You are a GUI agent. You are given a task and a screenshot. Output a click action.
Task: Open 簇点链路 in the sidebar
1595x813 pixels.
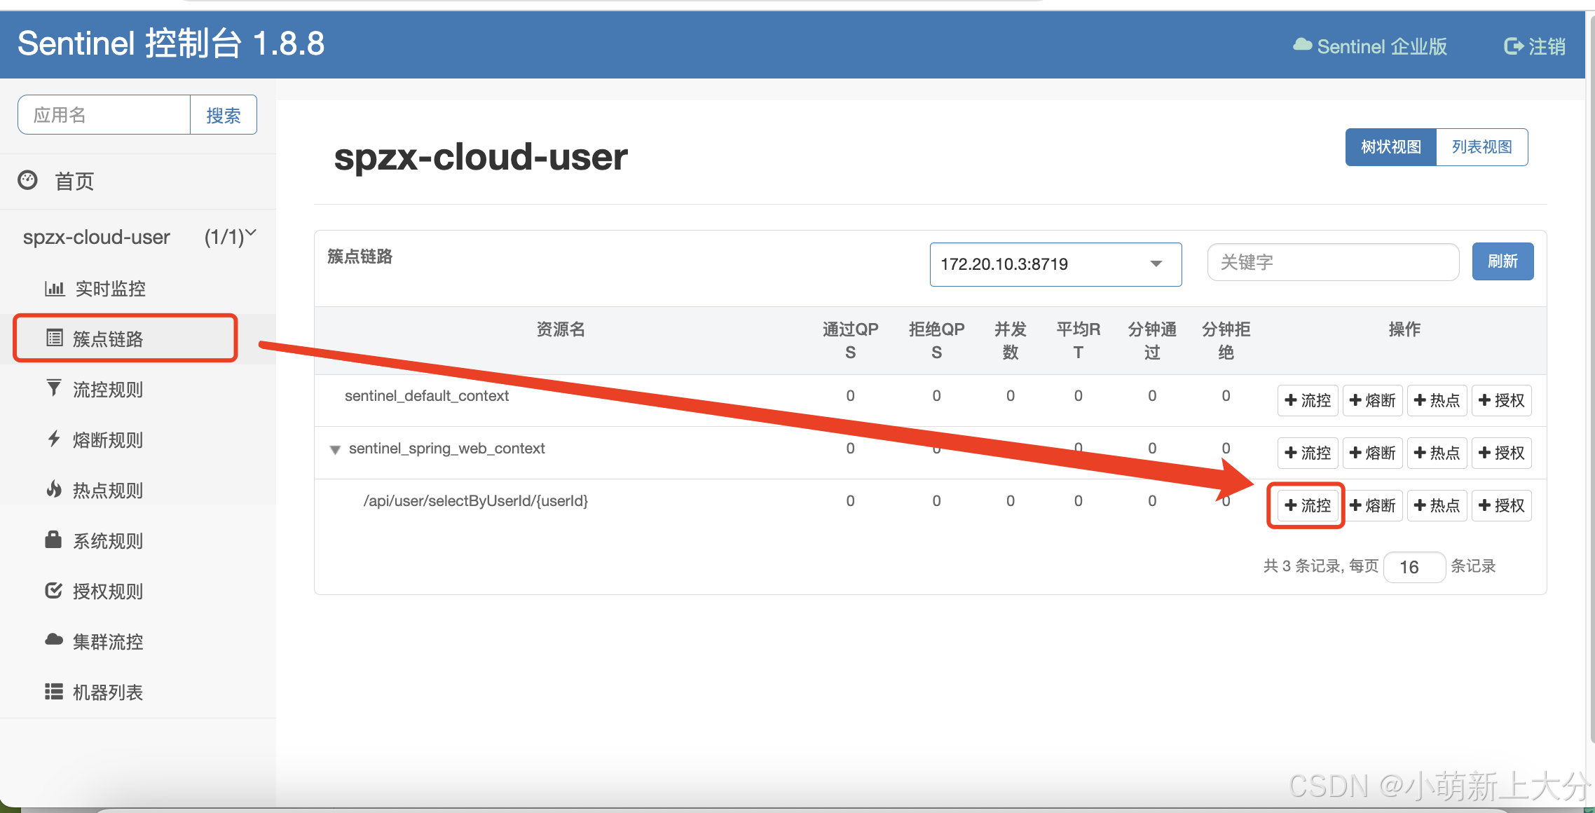point(108,339)
